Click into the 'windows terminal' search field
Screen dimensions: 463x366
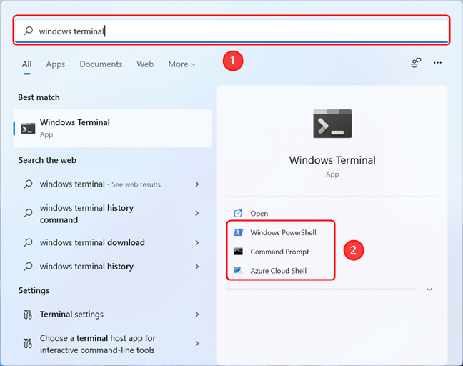coord(231,31)
